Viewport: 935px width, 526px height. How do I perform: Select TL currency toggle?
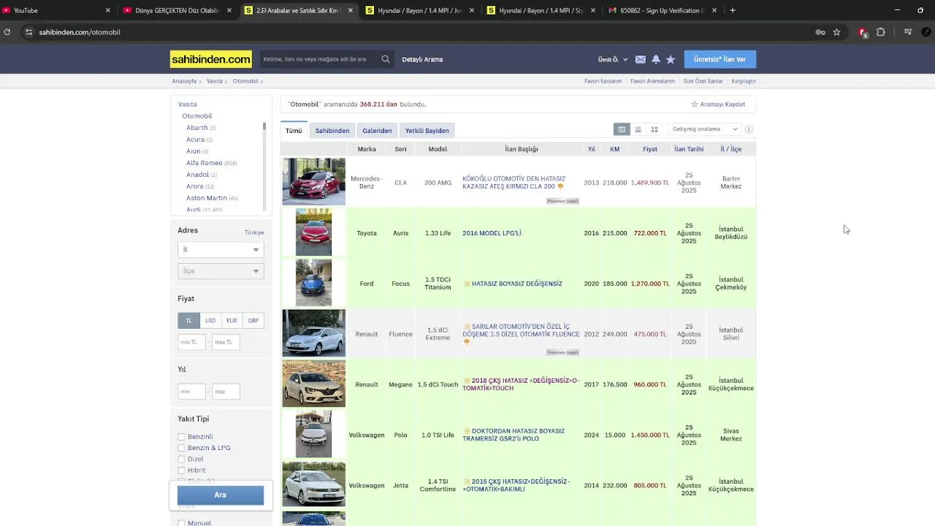coord(188,321)
